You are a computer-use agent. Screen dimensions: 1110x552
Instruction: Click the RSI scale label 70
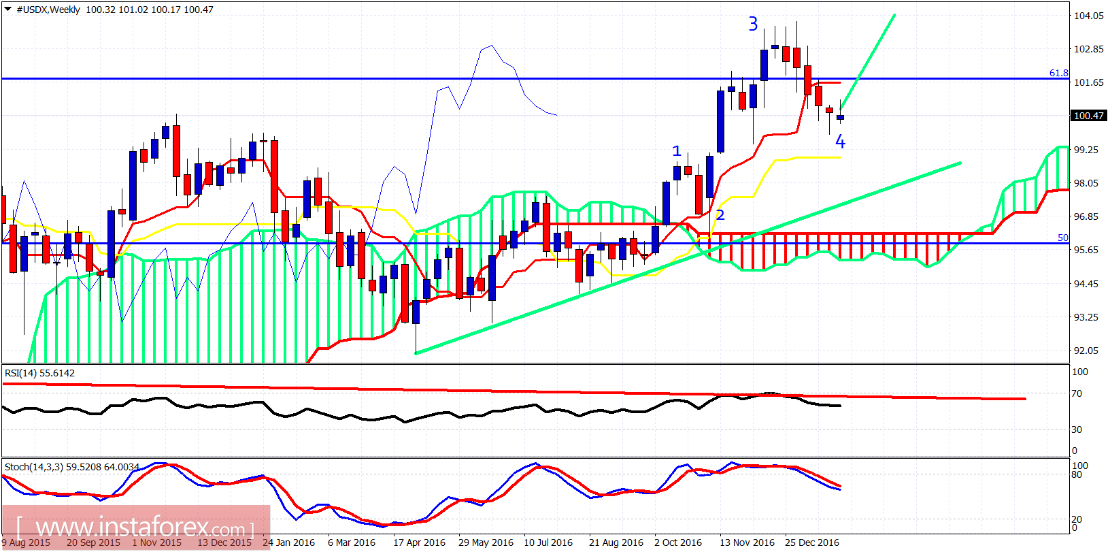coord(1077,393)
